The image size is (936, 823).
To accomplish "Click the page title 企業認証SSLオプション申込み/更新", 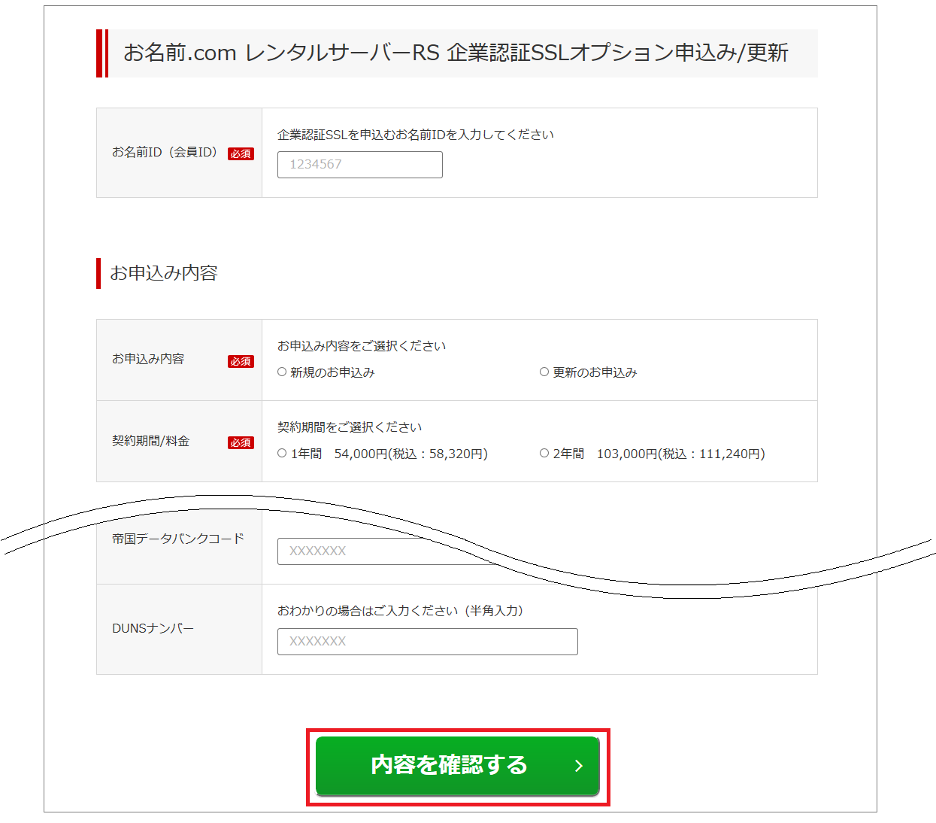I will [x=456, y=53].
